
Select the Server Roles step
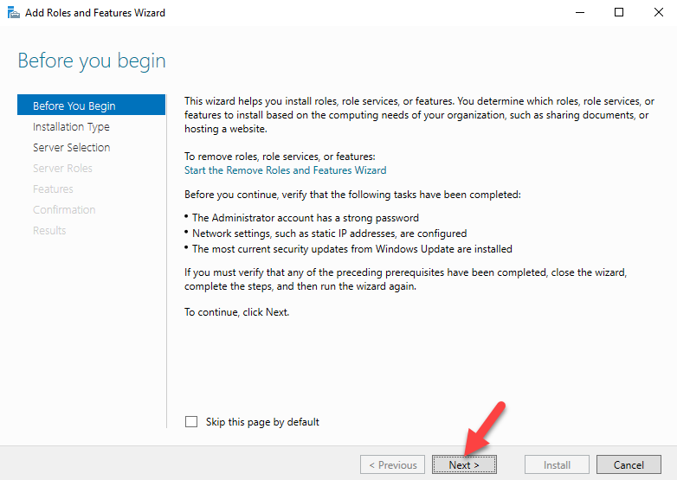pyautogui.click(x=62, y=168)
